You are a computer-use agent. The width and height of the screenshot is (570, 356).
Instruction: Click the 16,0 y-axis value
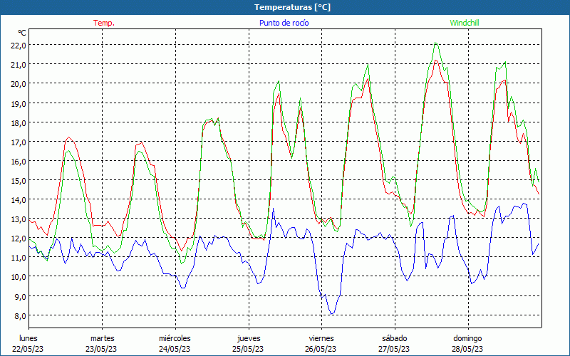pos(19,162)
